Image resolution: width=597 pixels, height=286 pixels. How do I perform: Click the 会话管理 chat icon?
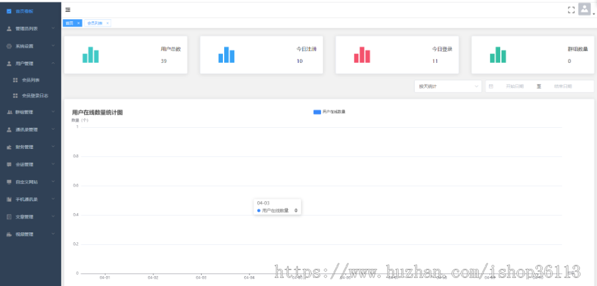(x=9, y=165)
